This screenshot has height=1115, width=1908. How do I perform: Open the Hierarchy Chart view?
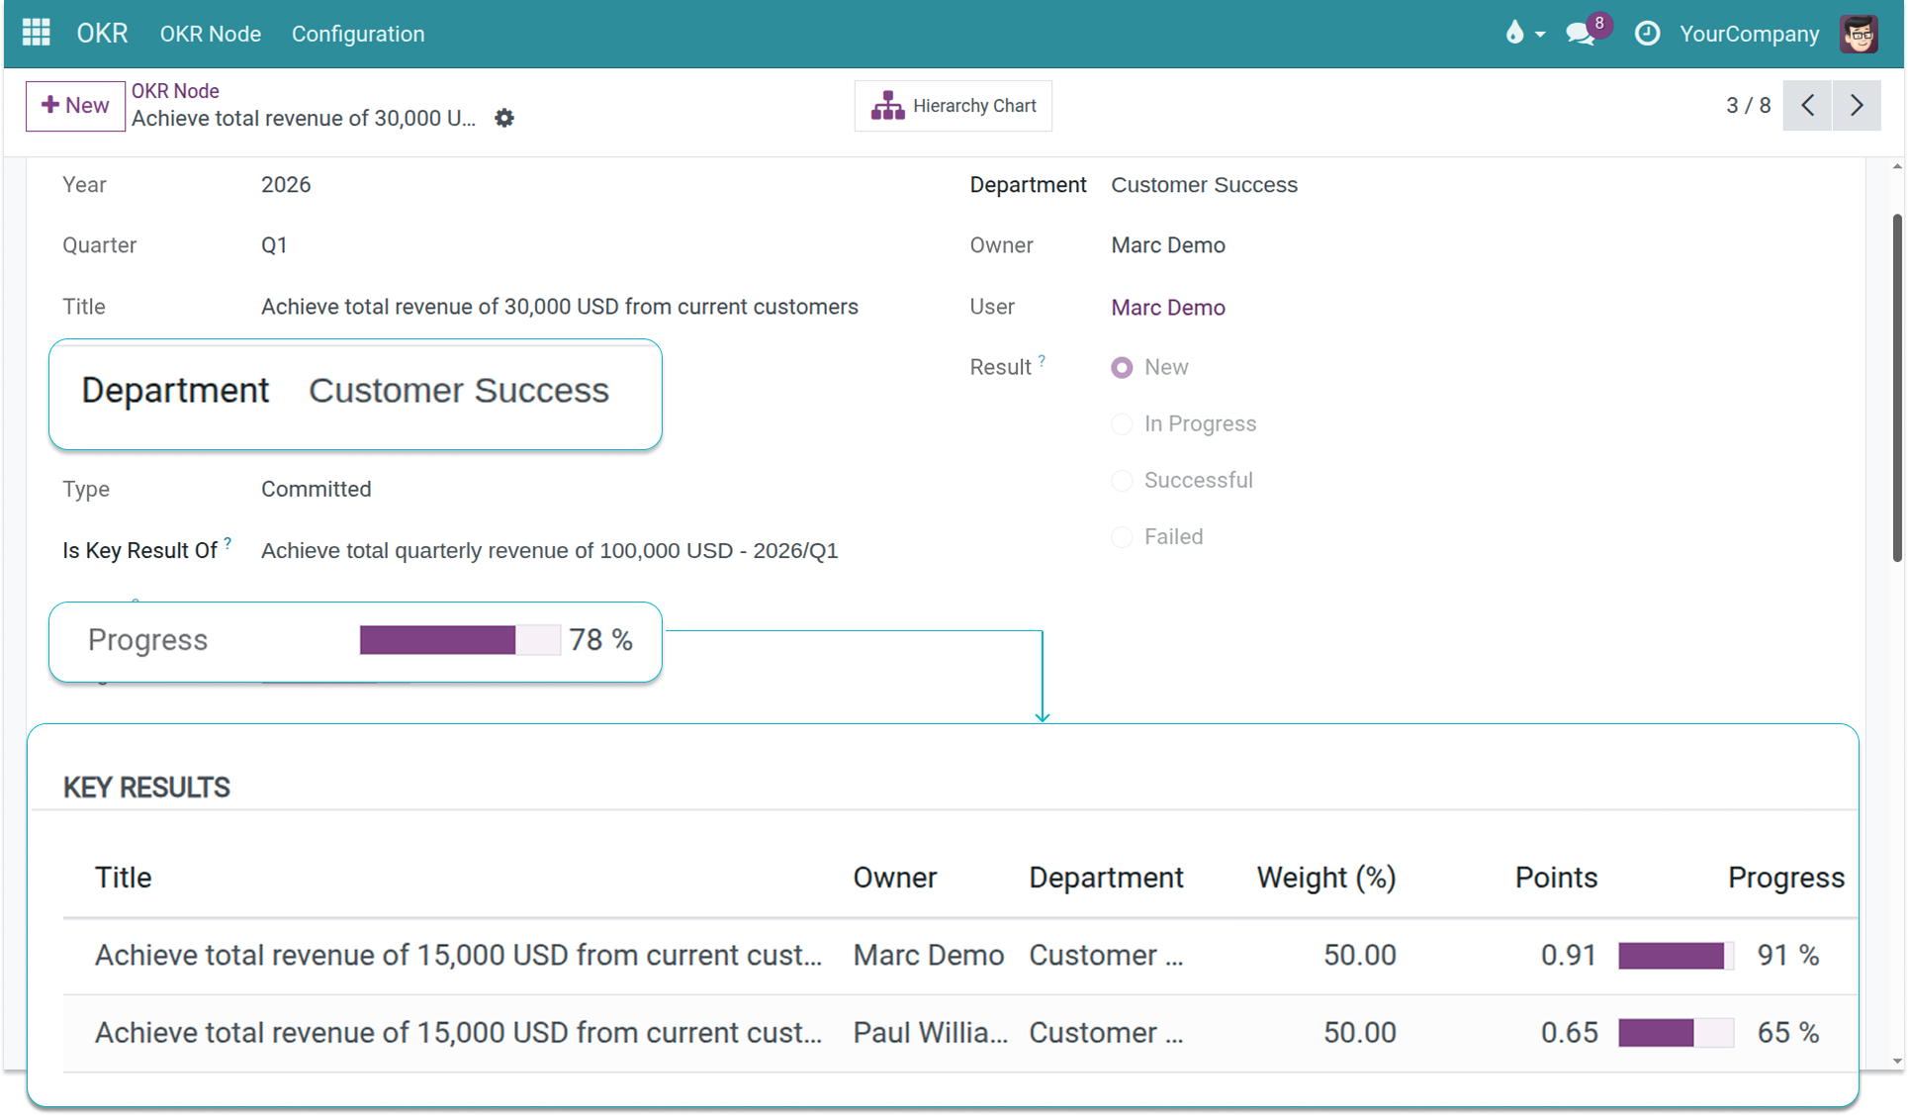pyautogui.click(x=952, y=105)
